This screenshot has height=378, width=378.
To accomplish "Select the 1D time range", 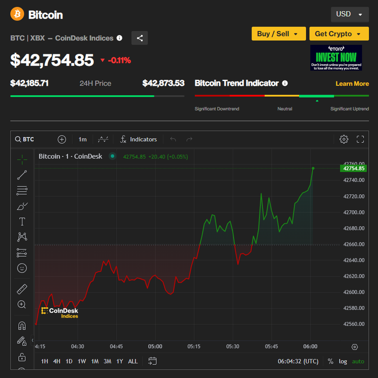I will pyautogui.click(x=69, y=361).
